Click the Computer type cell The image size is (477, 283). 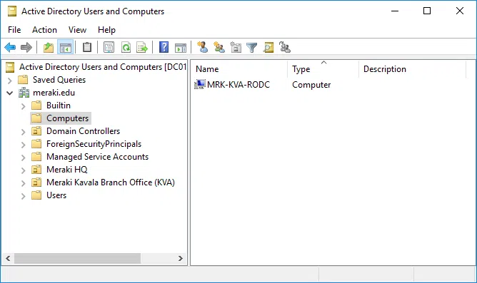[x=311, y=85]
